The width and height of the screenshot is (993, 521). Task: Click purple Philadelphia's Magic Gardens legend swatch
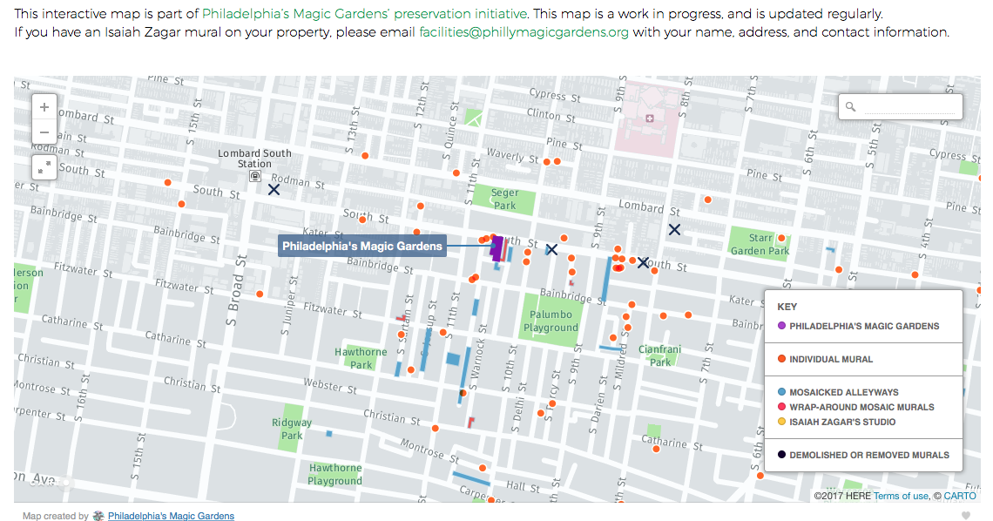coord(781,326)
